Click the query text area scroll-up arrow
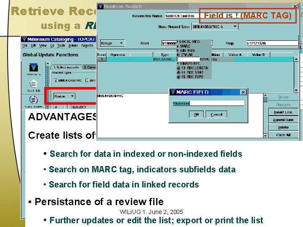303x227 pixels. pos(265,95)
